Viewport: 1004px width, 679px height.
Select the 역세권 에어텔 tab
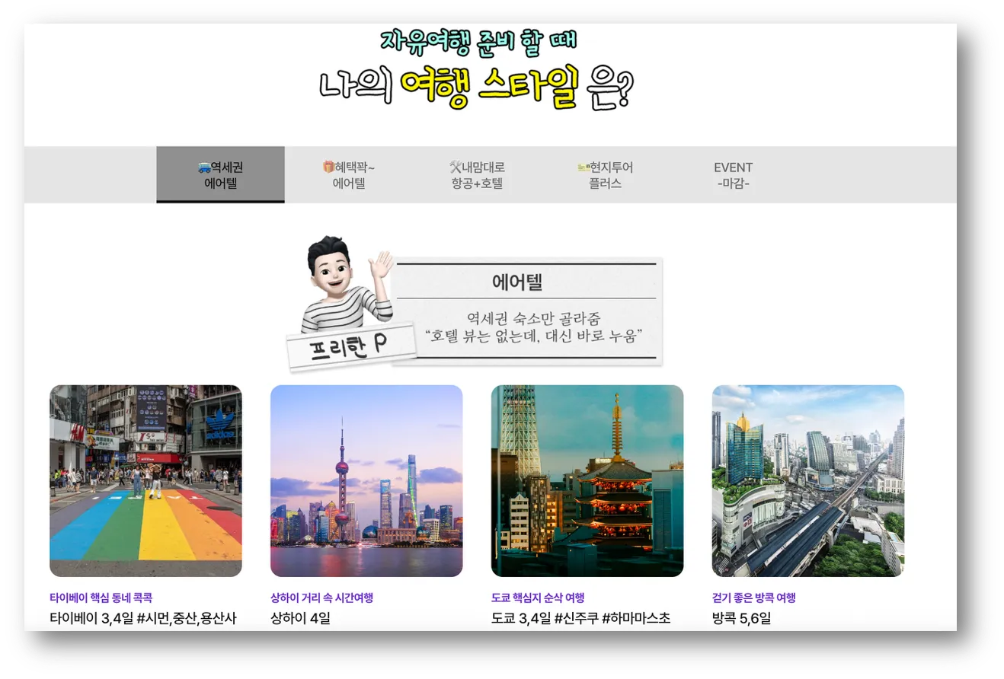[220, 175]
